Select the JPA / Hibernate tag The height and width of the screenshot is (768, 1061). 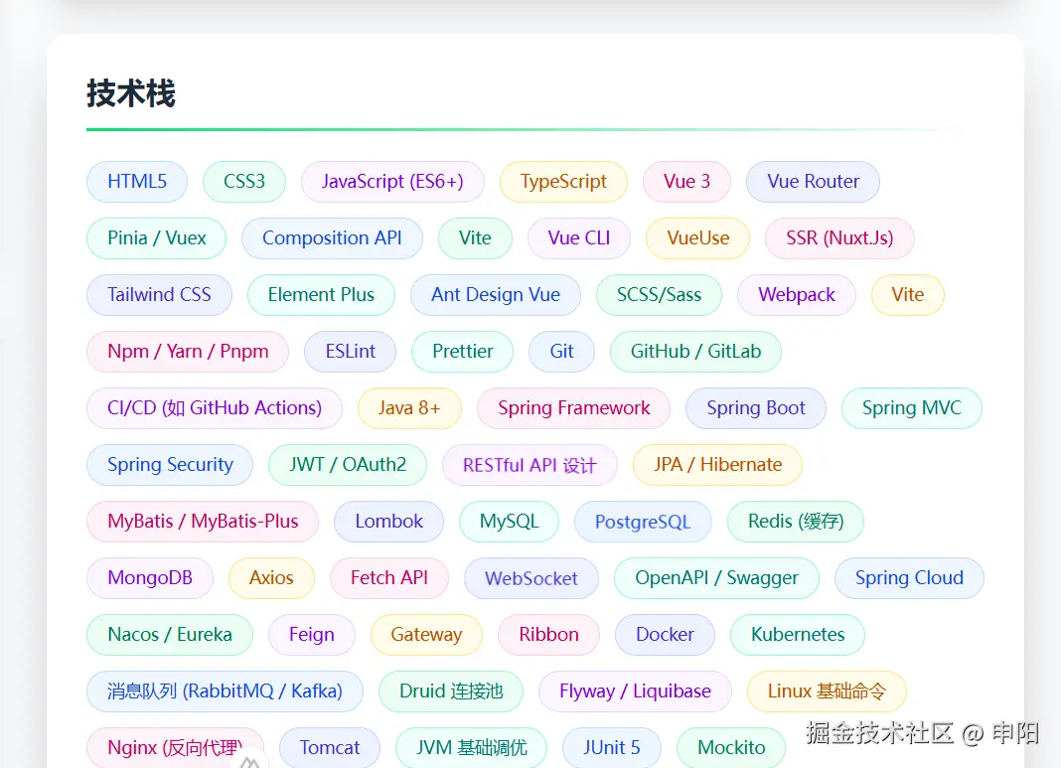(x=718, y=465)
